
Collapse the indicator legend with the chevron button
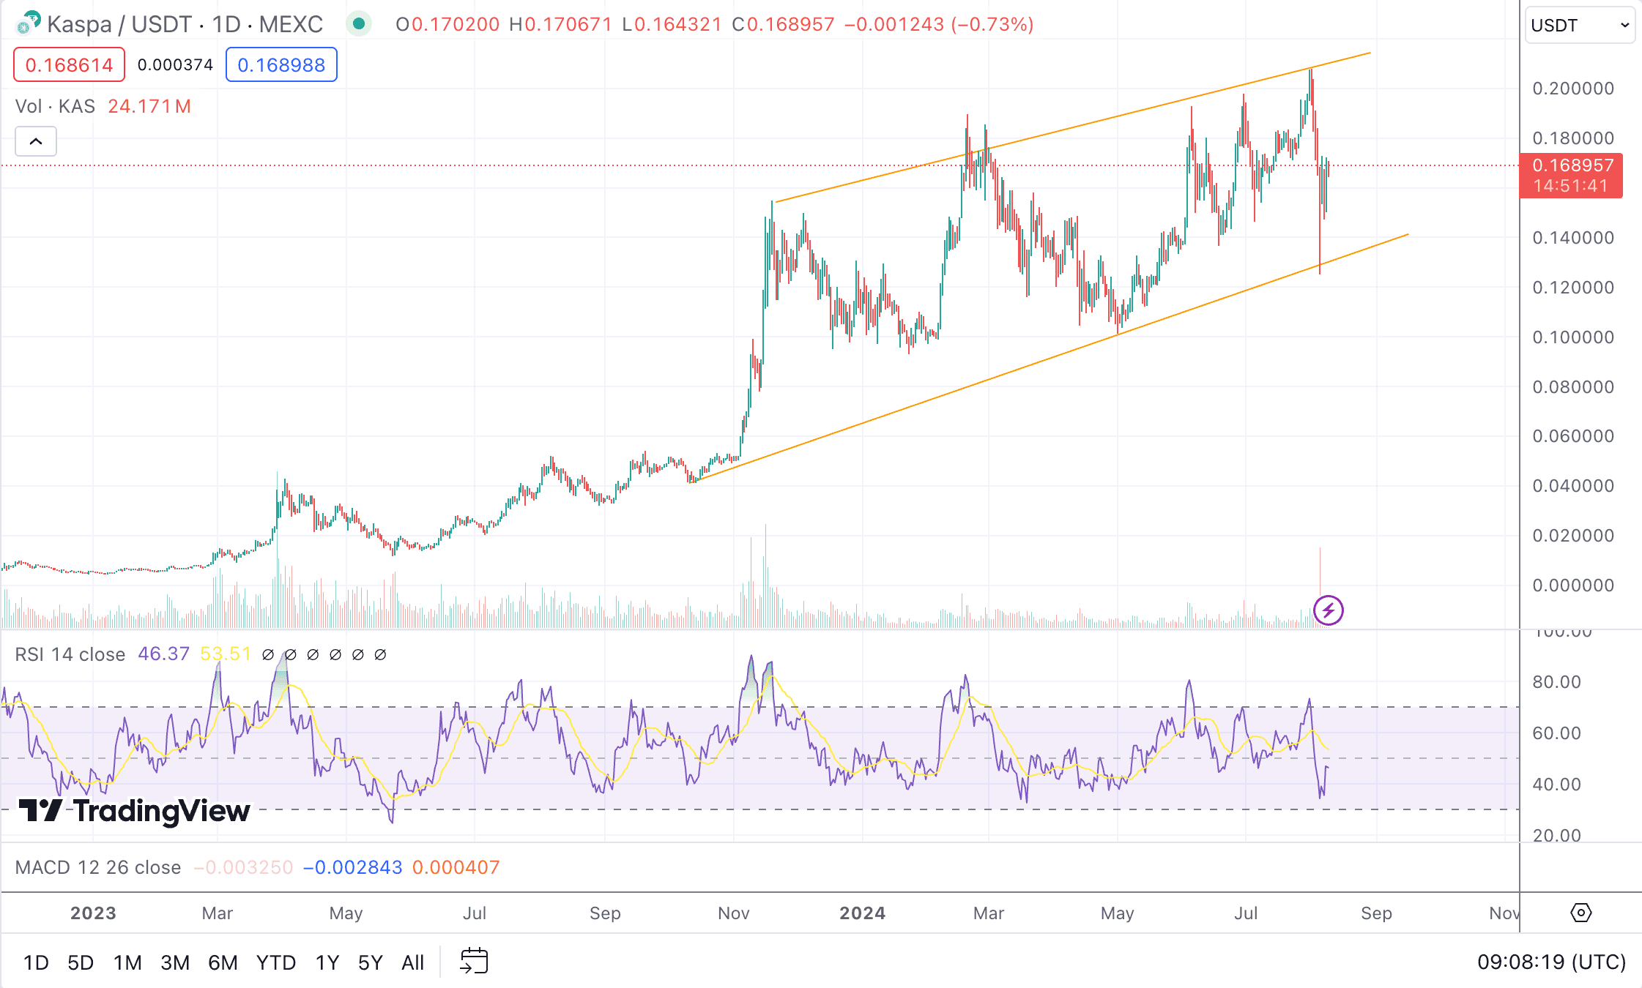click(x=36, y=141)
